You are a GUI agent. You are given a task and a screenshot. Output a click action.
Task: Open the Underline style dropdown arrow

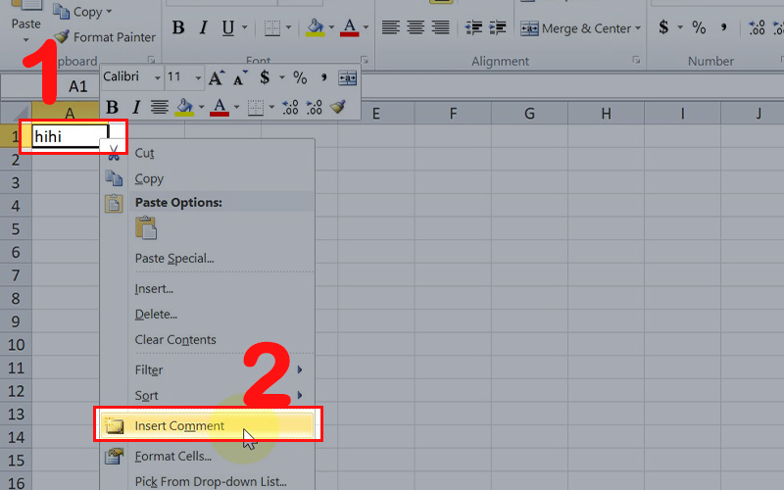click(244, 27)
